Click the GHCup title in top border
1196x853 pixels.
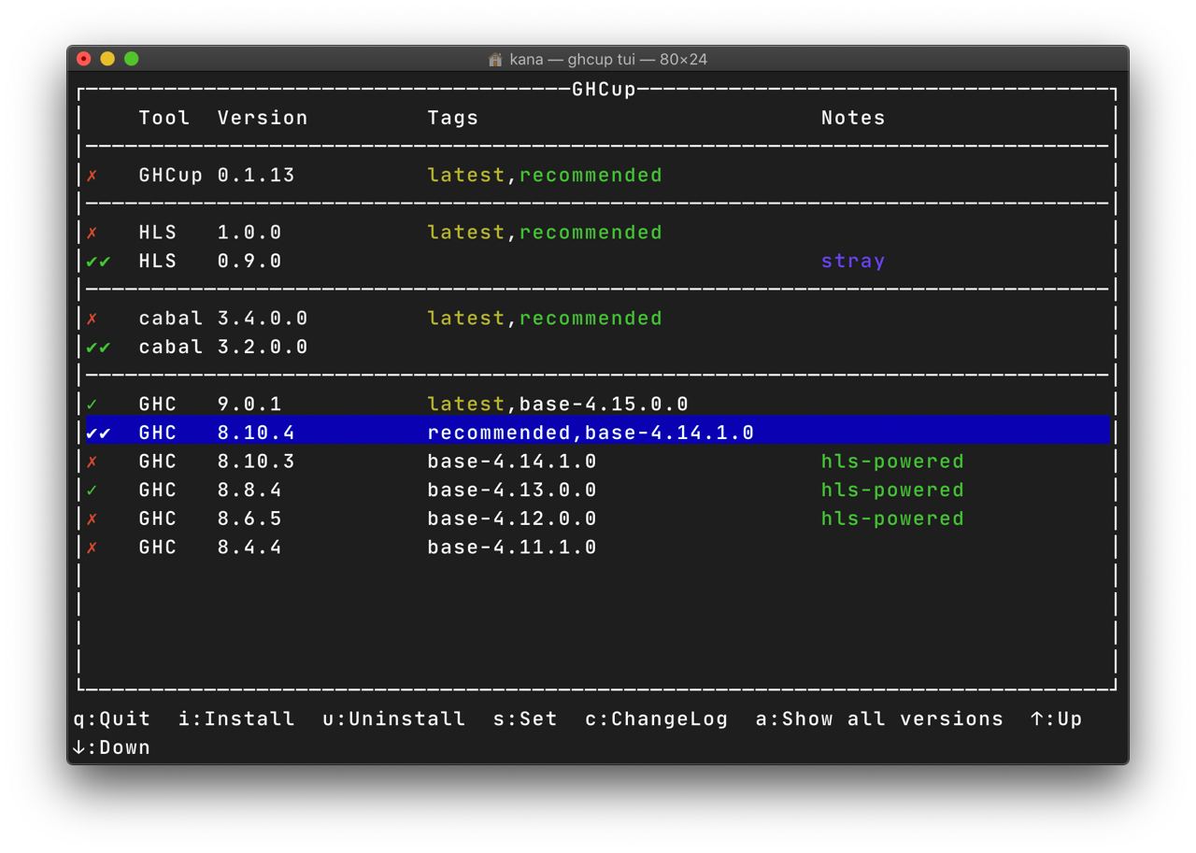pos(604,89)
